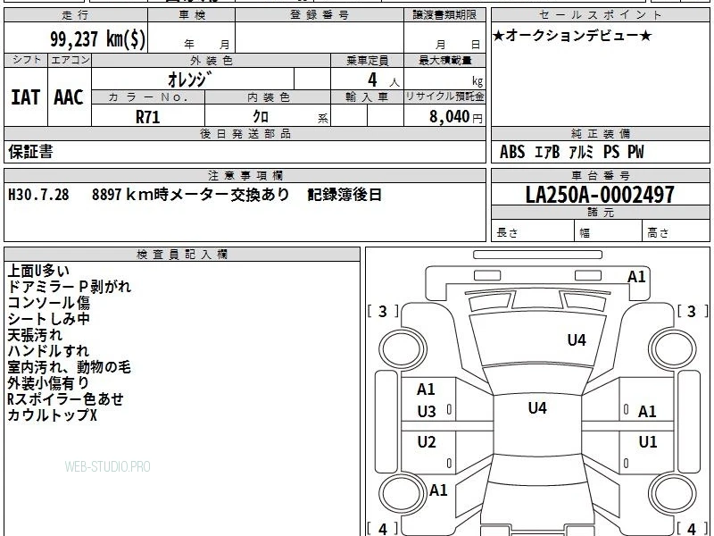Click the エアB equipment label
The image size is (714, 536).
[x=547, y=152]
